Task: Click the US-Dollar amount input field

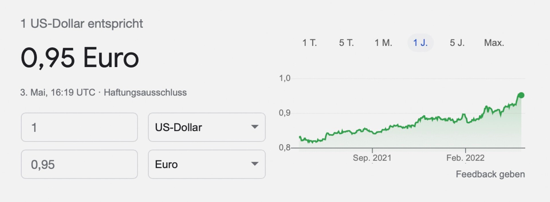Action: click(x=79, y=127)
